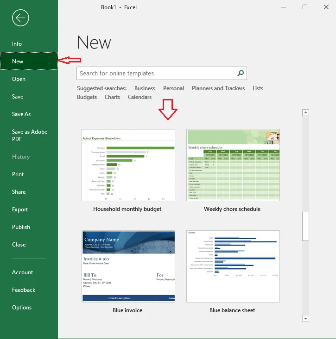Click the scrollbar up arrow
The image size is (336, 339).
305,112
